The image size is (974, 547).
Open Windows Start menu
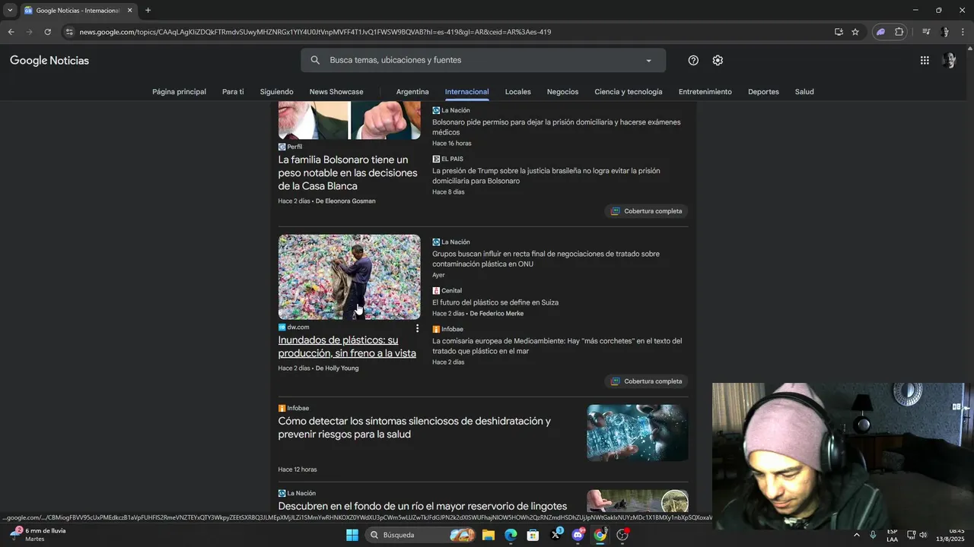352,535
